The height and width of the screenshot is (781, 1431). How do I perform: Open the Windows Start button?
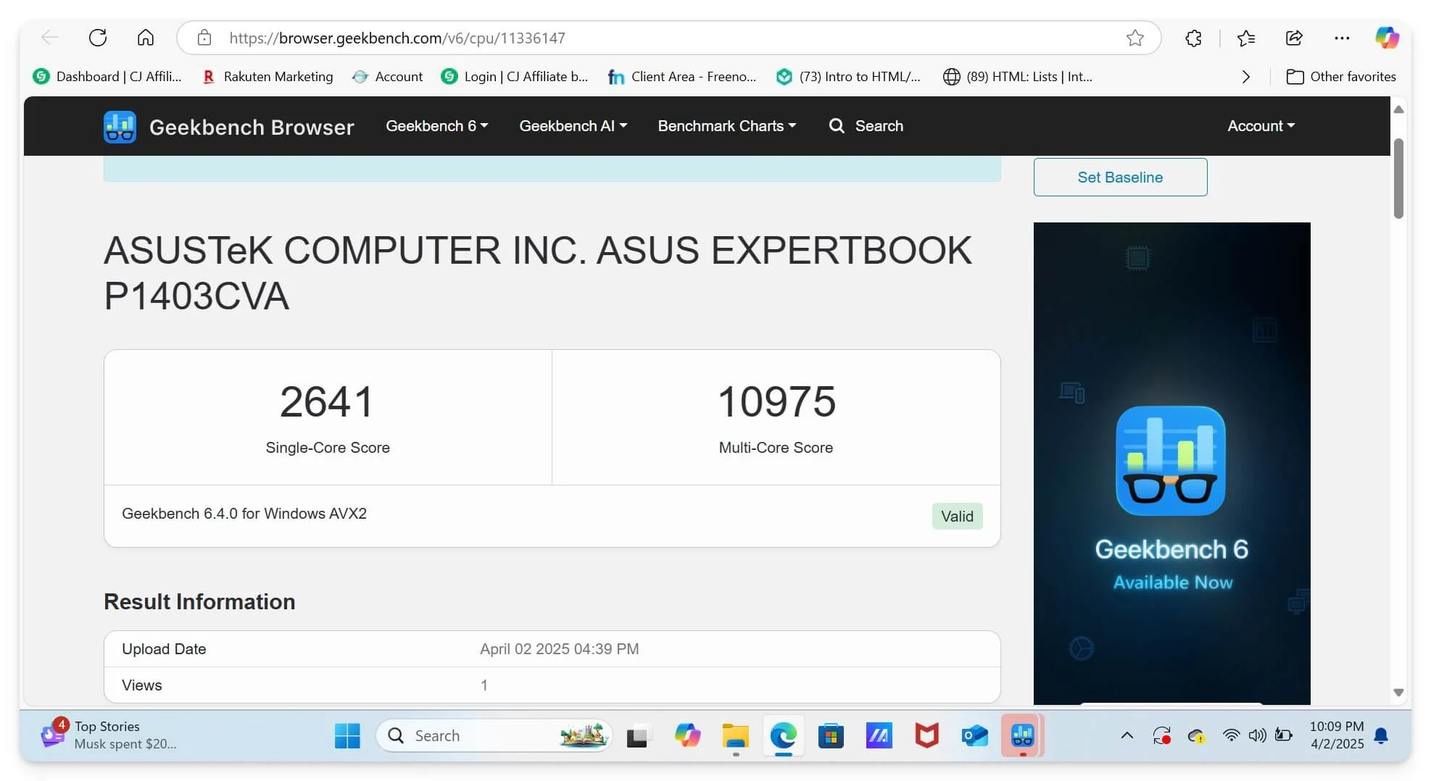[x=347, y=736]
